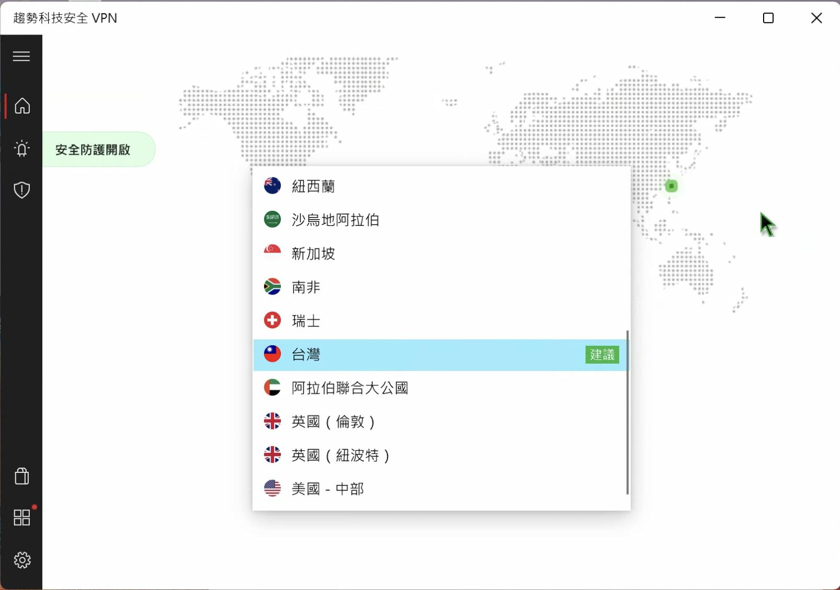Viewport: 840px width, 590px height.
Task: Click the Taiwan flag icon
Action: point(272,354)
